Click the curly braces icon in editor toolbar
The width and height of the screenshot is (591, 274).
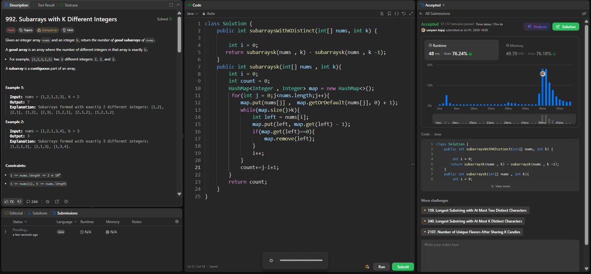(x=397, y=13)
